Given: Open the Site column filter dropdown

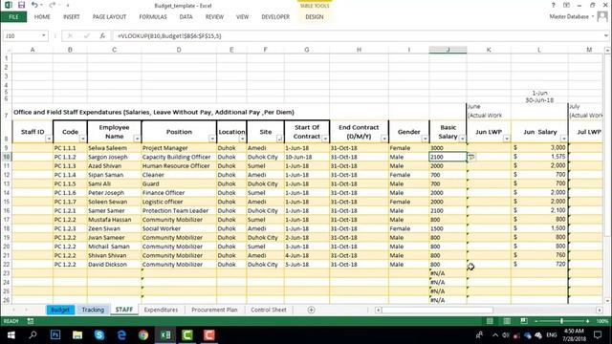Looking at the screenshot, I should [x=279, y=139].
